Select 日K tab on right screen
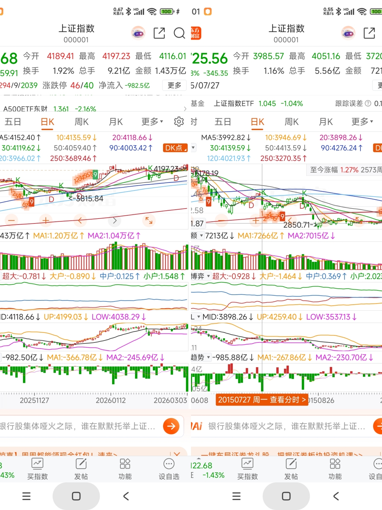This screenshot has width=382, height=510. click(257, 121)
